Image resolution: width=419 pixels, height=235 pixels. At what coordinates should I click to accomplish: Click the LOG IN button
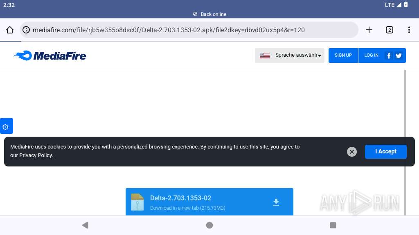pyautogui.click(x=372, y=55)
